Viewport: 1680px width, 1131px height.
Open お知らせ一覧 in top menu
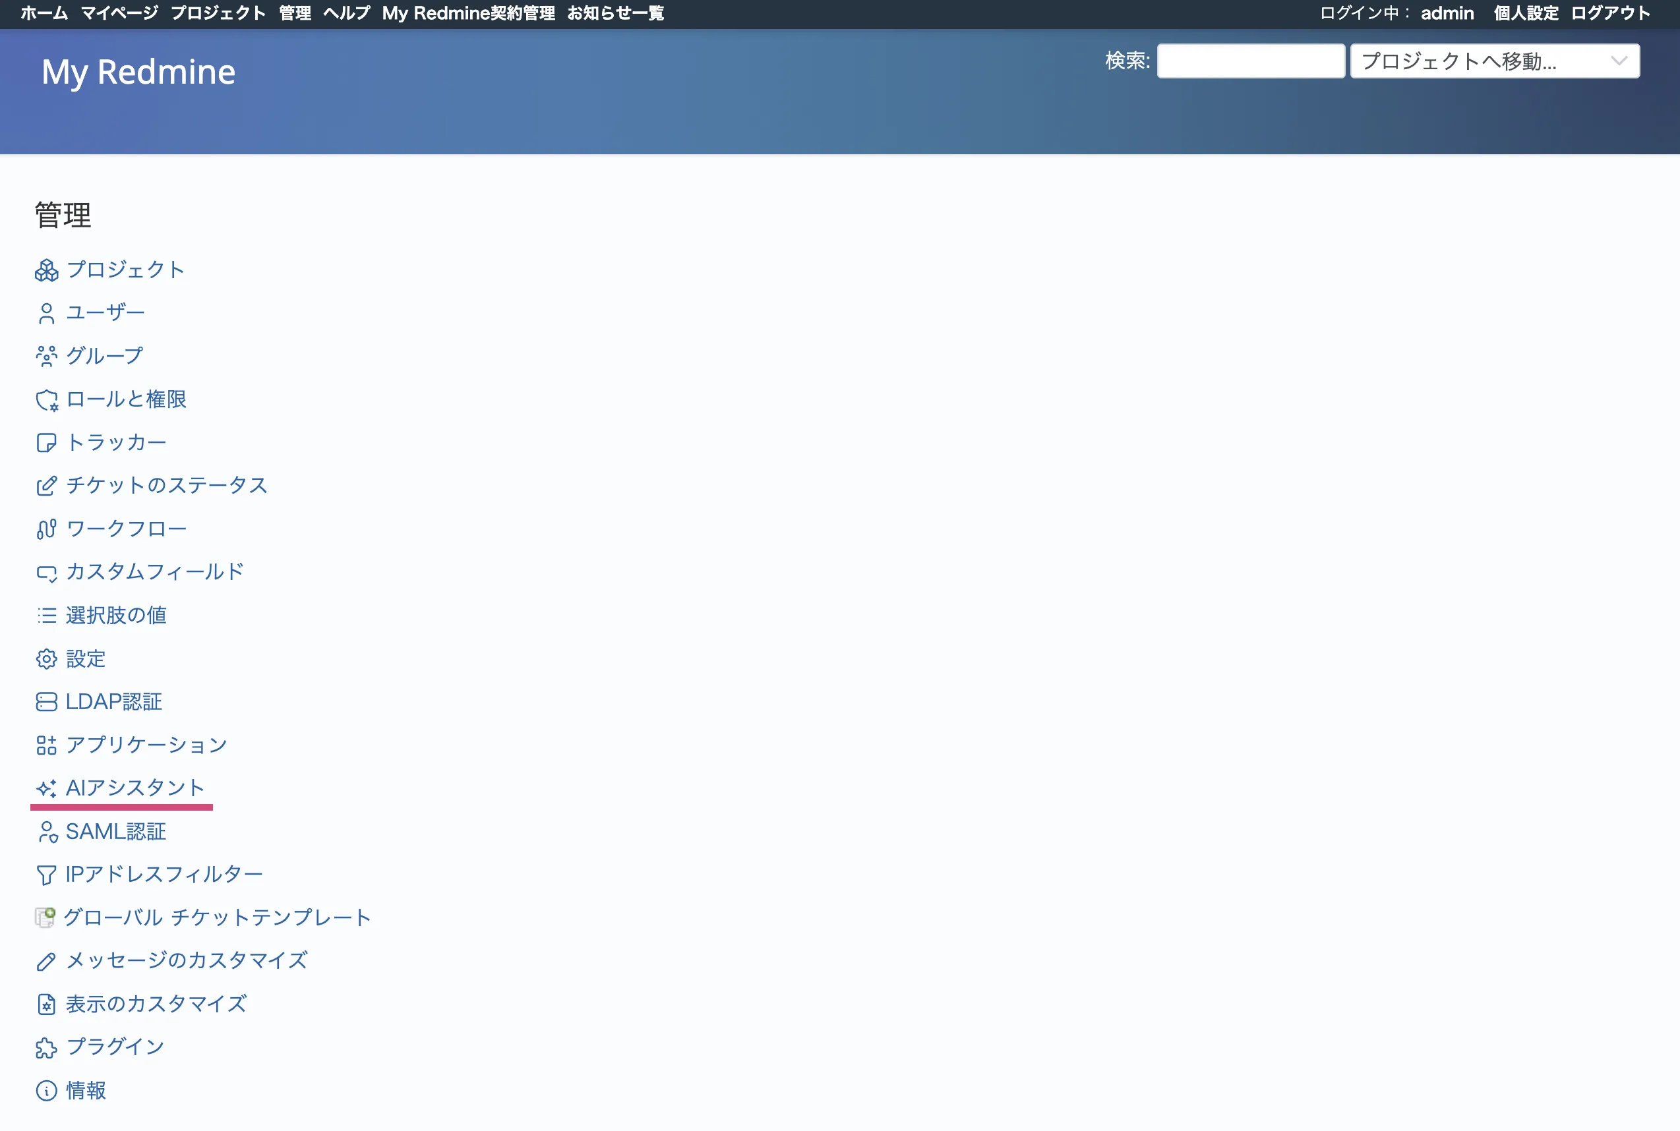(615, 13)
